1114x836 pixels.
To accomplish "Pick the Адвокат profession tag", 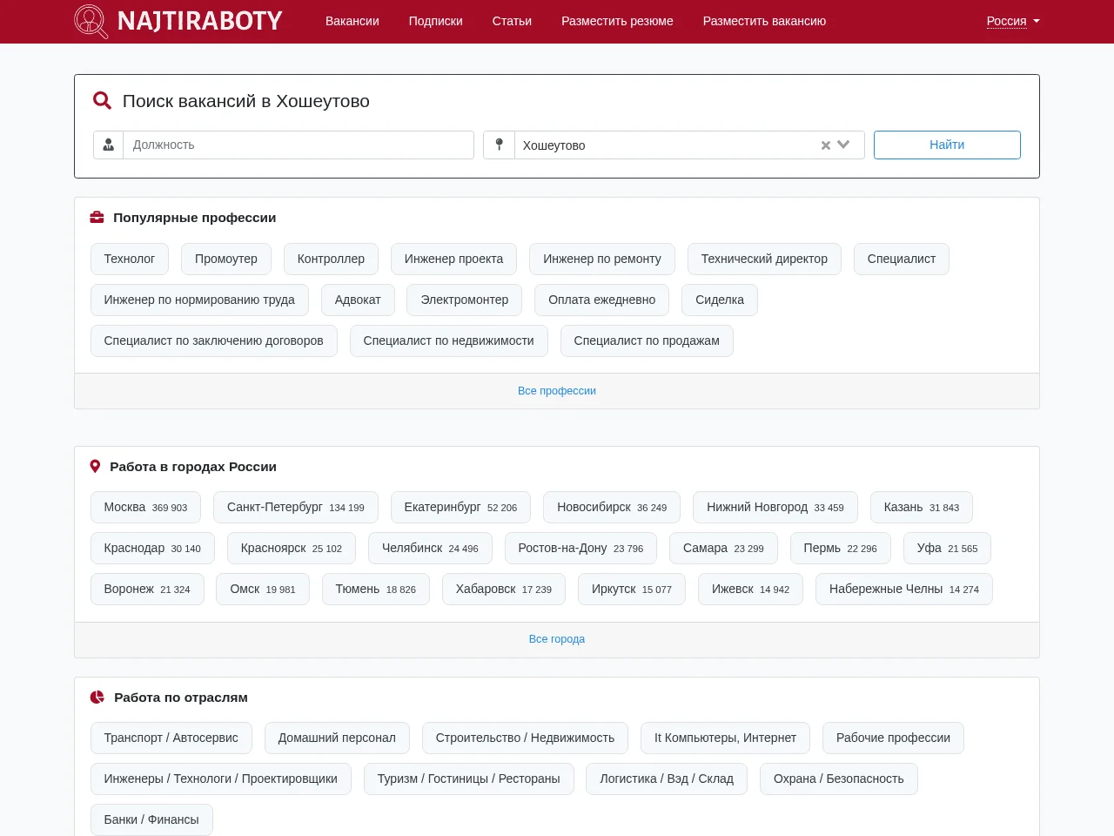I will click(x=358, y=300).
